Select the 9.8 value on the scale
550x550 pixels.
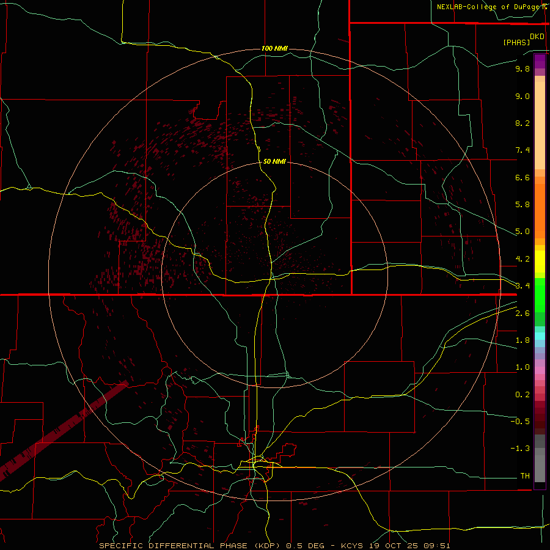522,68
